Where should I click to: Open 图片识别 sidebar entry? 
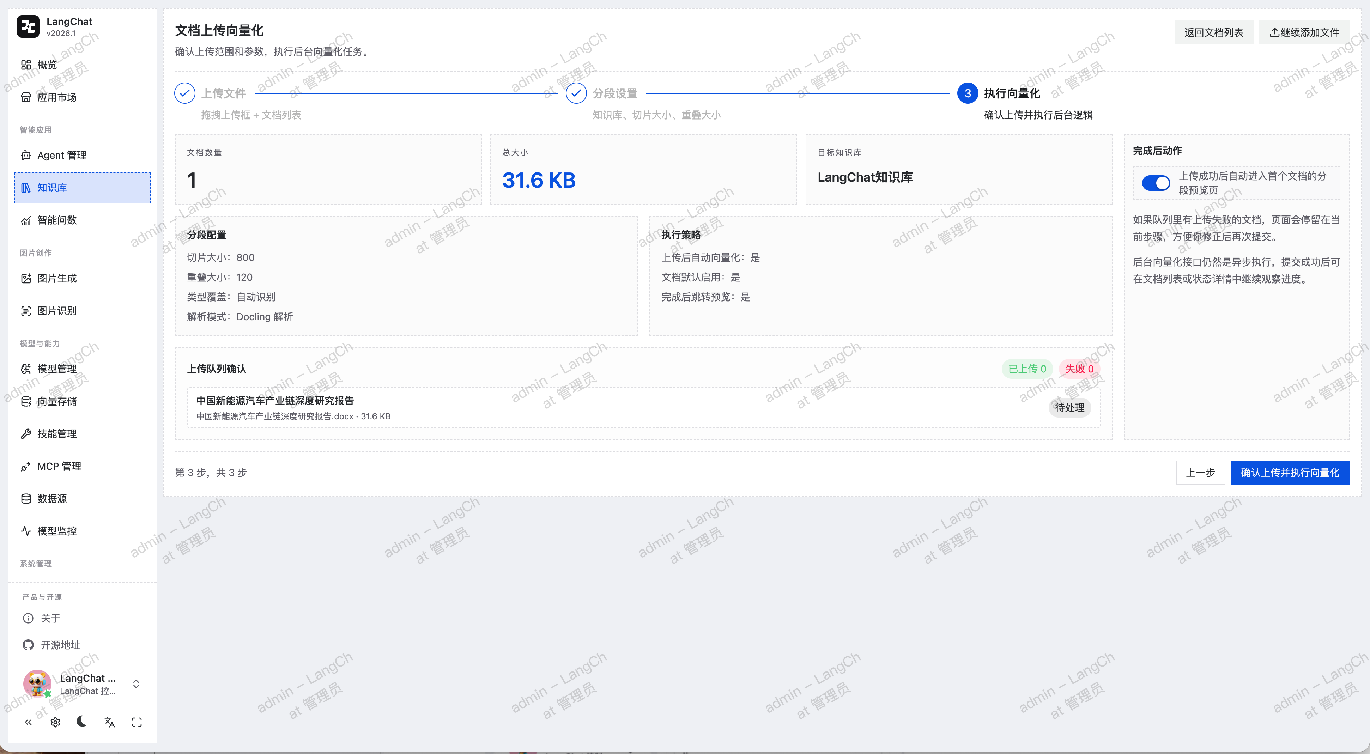(x=83, y=311)
